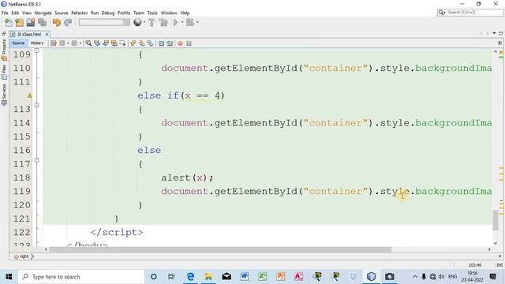Screen dimensions: 505x284
Task: Open the Files side panel
Action: coord(4,72)
